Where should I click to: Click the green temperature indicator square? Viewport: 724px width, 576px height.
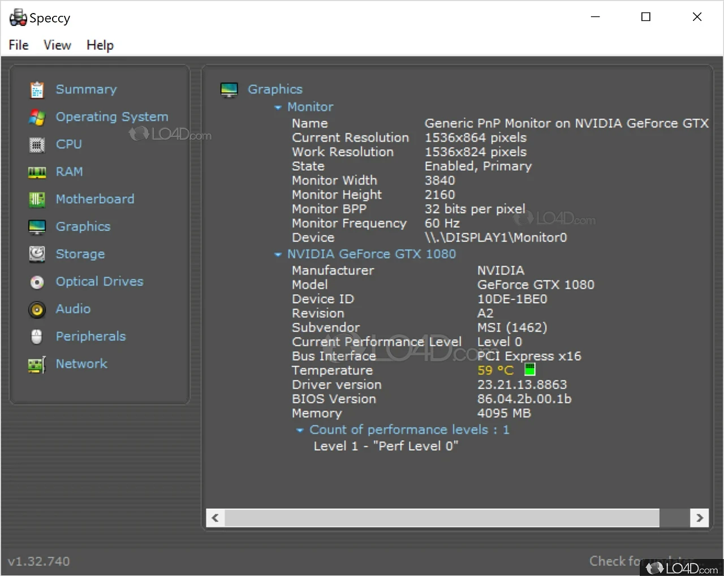click(x=530, y=370)
